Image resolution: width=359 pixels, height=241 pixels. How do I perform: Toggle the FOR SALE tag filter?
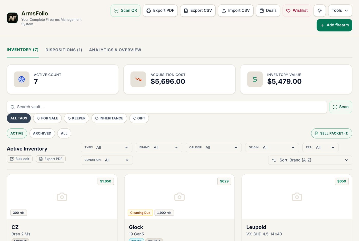[47, 118]
